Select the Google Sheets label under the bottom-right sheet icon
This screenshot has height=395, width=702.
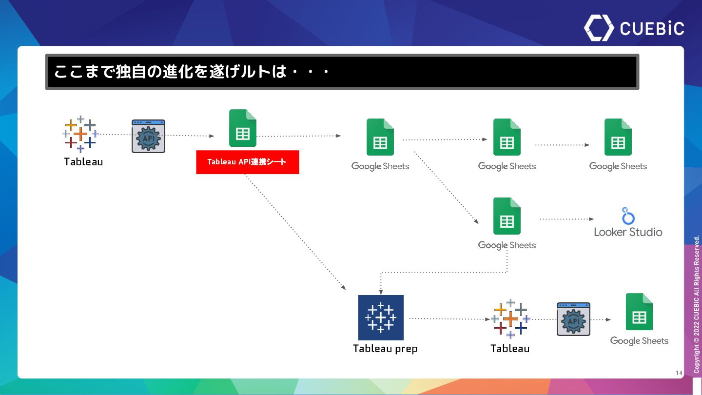coord(639,341)
